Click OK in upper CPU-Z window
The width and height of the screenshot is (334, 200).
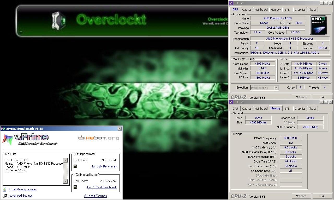(322, 97)
